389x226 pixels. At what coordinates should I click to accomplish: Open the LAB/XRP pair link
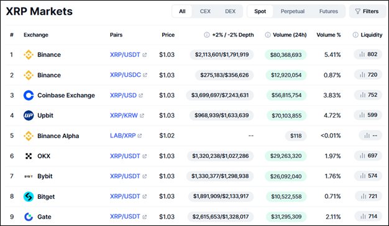click(123, 136)
